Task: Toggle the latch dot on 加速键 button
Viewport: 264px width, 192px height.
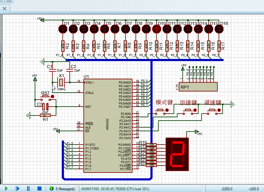Action: [195, 110]
